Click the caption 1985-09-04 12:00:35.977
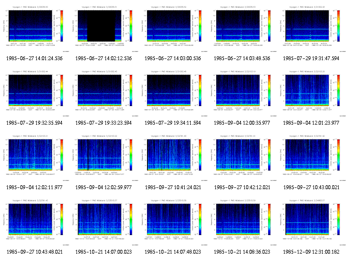Viewport: 346px width, 258px height. (x=242, y=123)
